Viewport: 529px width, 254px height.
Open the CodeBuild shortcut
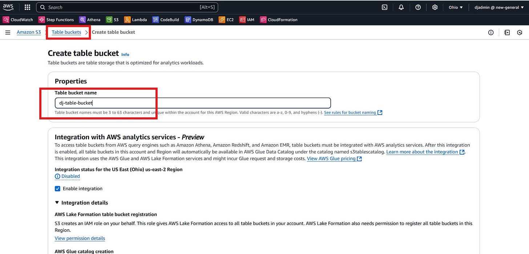tap(166, 20)
